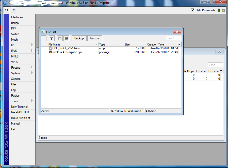Sort by the Size column header

135,44
